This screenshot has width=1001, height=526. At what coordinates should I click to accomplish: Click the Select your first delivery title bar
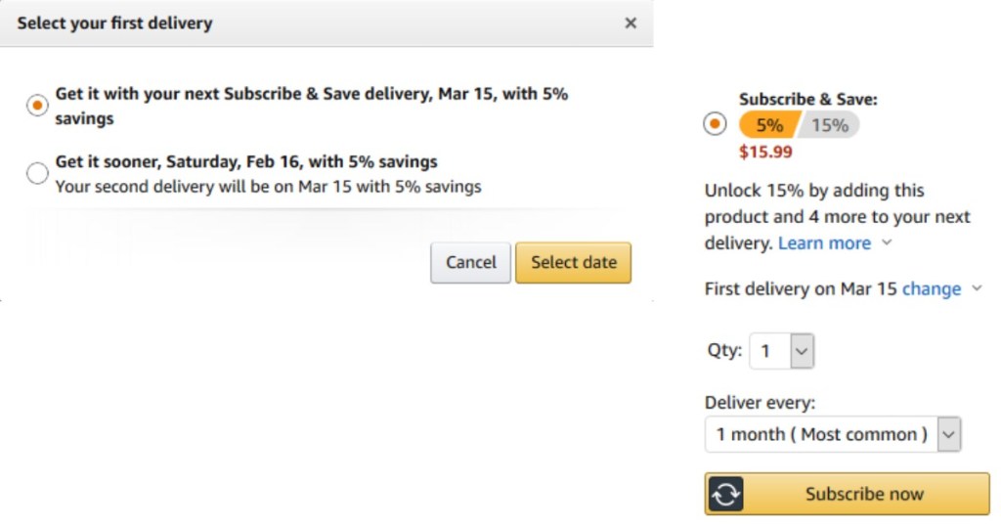pyautogui.click(x=326, y=23)
